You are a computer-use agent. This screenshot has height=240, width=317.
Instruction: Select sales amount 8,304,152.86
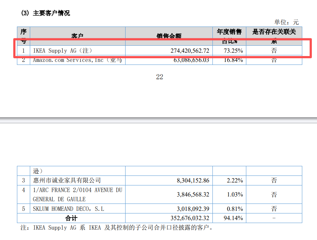(193, 181)
